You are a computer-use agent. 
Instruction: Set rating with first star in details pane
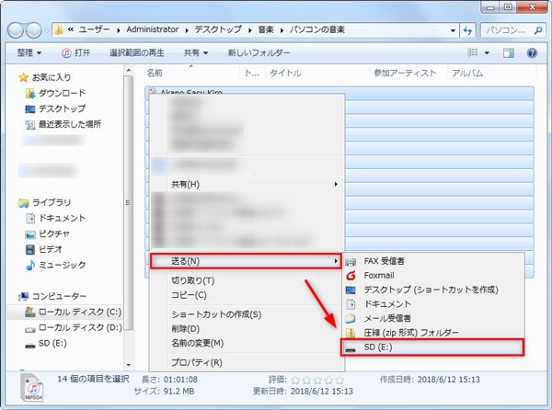pos(295,380)
